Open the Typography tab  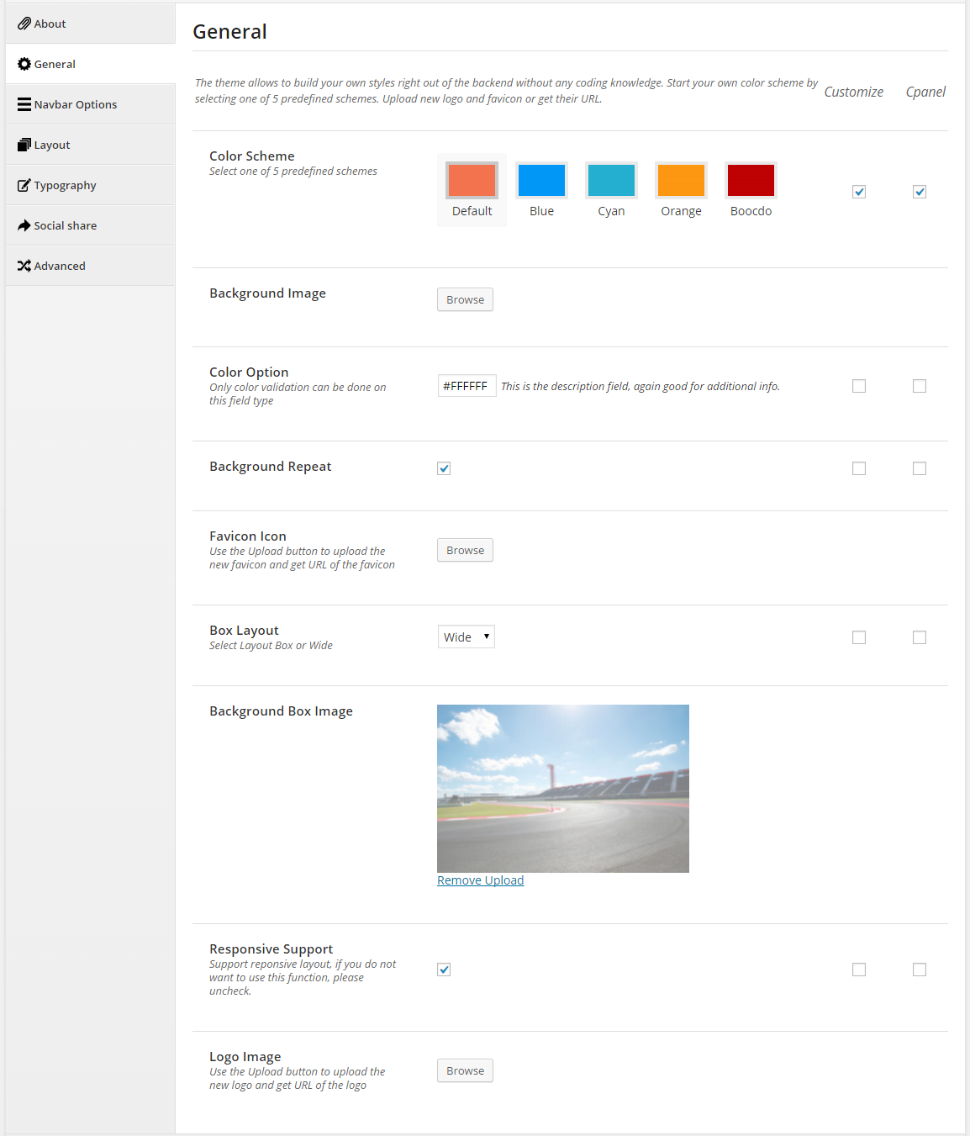[91, 185]
